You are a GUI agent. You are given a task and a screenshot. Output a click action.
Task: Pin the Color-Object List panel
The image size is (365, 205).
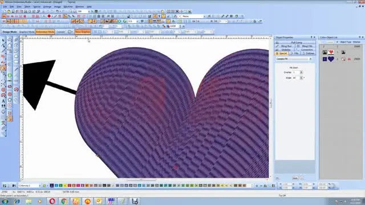pyautogui.click(x=360, y=37)
